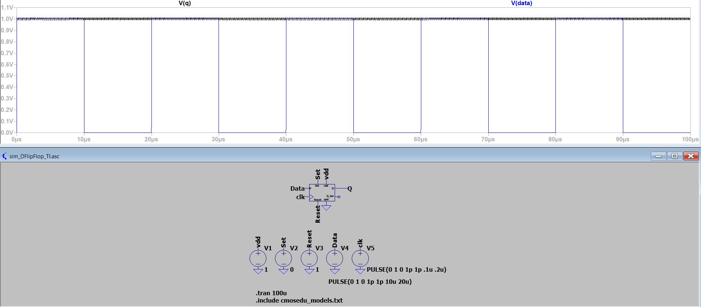The width and height of the screenshot is (701, 307).
Task: Click the V5 clk voltage source symbol
Action: click(x=360, y=258)
